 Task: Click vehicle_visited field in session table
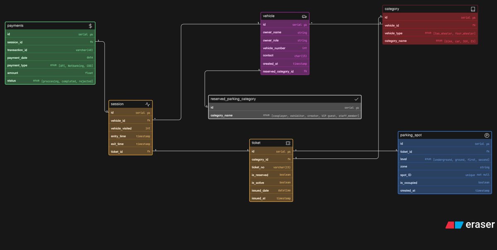click(130, 128)
